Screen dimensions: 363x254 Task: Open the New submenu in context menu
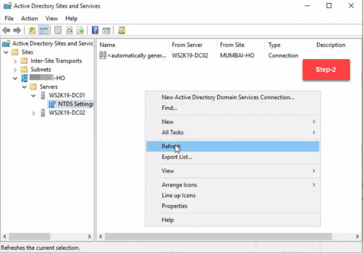[233, 122]
